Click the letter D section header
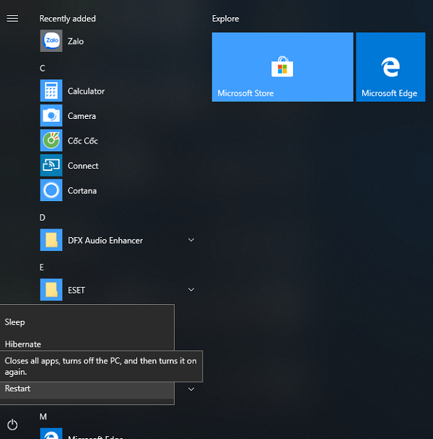This screenshot has height=439, width=433. pos(43,218)
